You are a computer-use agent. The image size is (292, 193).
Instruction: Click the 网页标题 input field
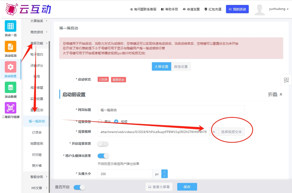click(x=171, y=110)
